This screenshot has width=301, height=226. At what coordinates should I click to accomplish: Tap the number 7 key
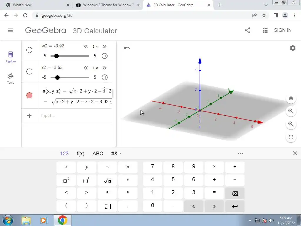pos(153,167)
